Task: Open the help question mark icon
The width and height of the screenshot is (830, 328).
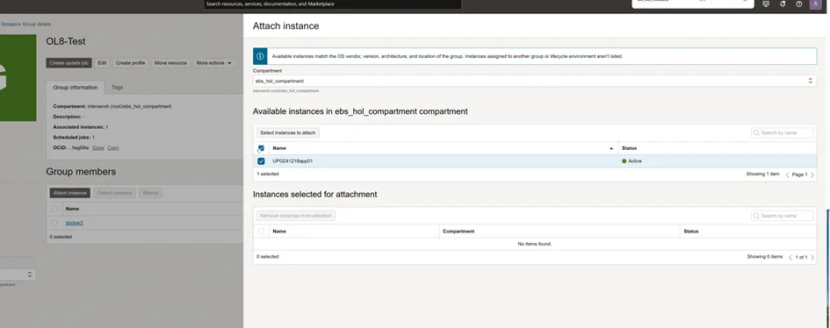Action: click(798, 4)
